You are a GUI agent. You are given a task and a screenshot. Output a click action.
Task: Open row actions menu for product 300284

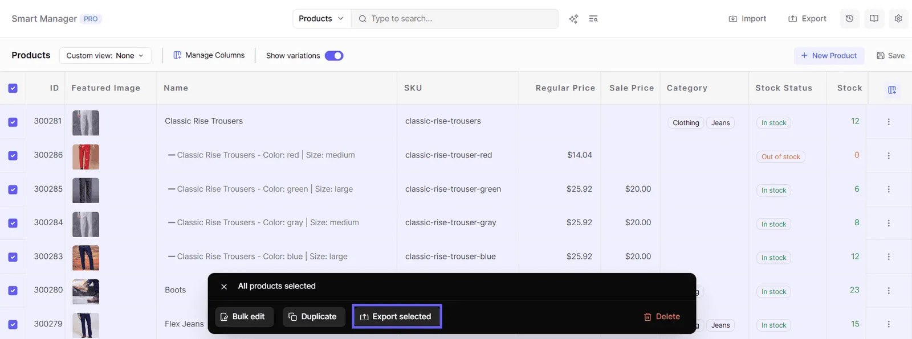pyautogui.click(x=889, y=223)
